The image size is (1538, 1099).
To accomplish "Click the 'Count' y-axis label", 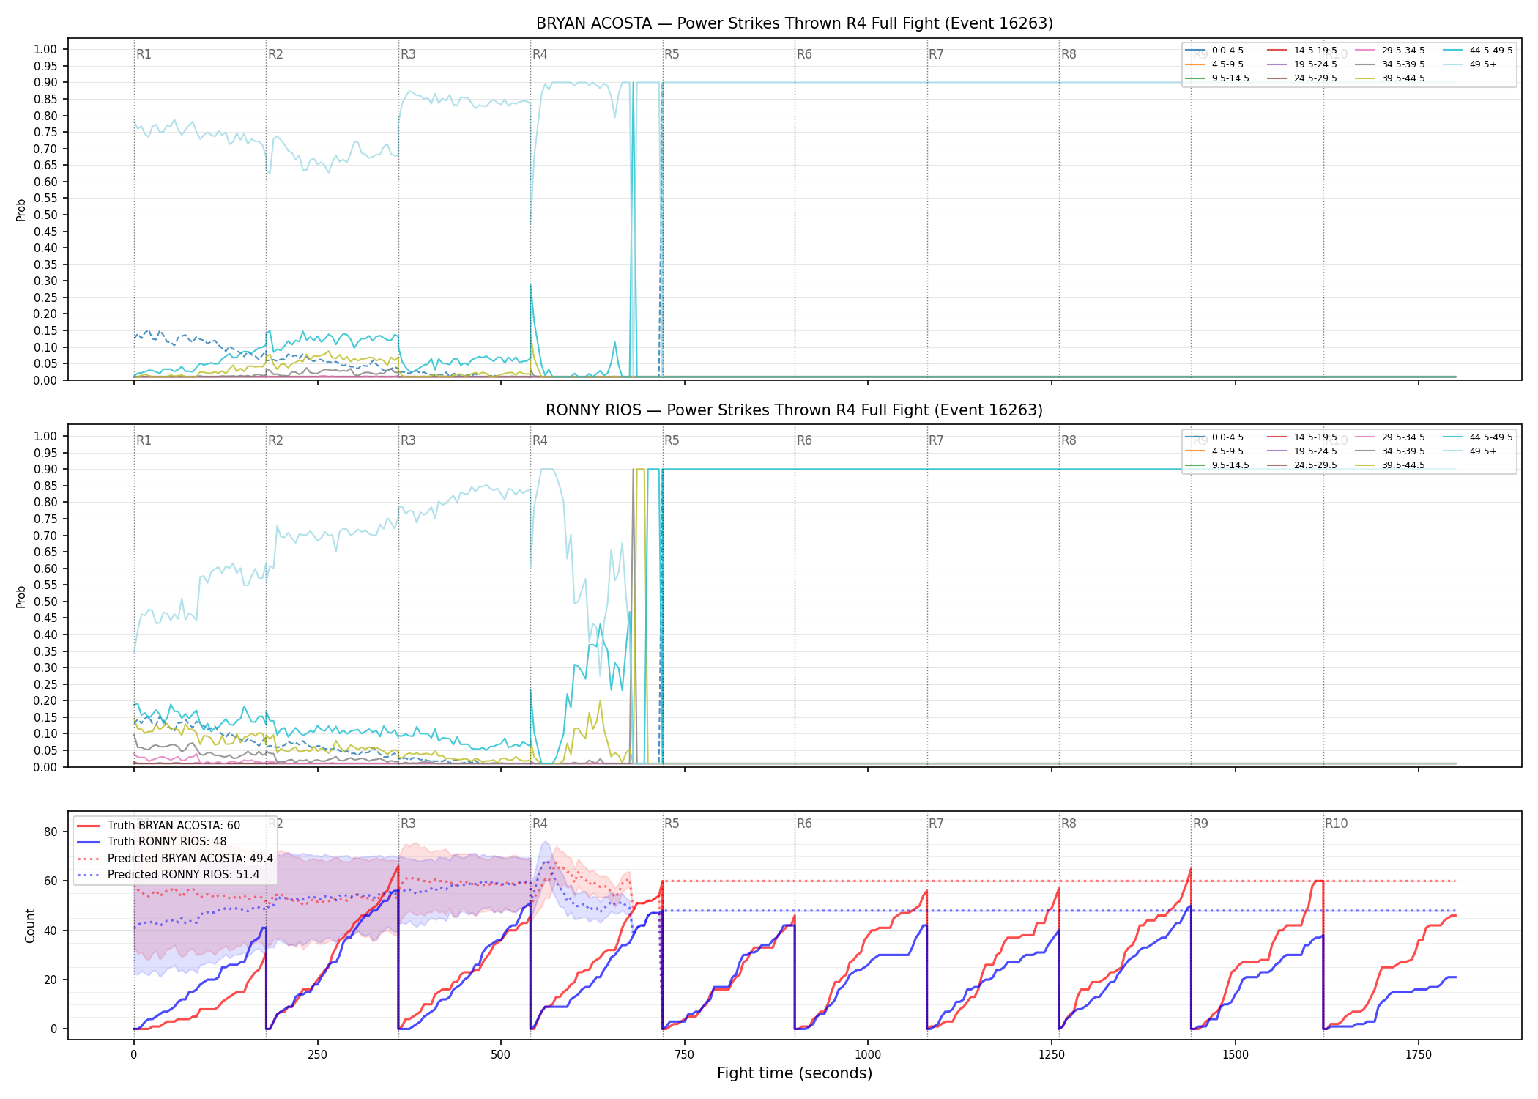I will (x=30, y=925).
